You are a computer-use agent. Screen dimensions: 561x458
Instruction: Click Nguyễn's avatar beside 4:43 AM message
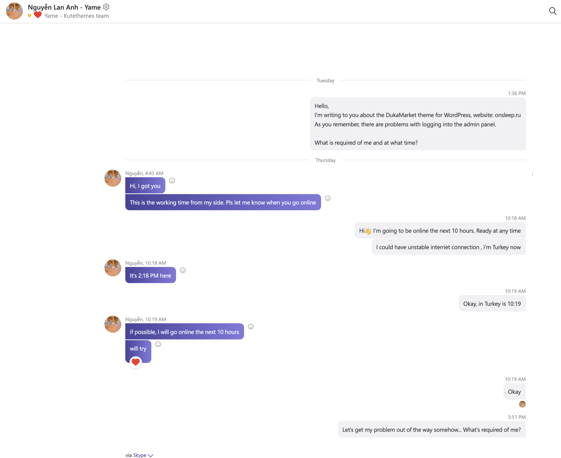[x=113, y=178]
